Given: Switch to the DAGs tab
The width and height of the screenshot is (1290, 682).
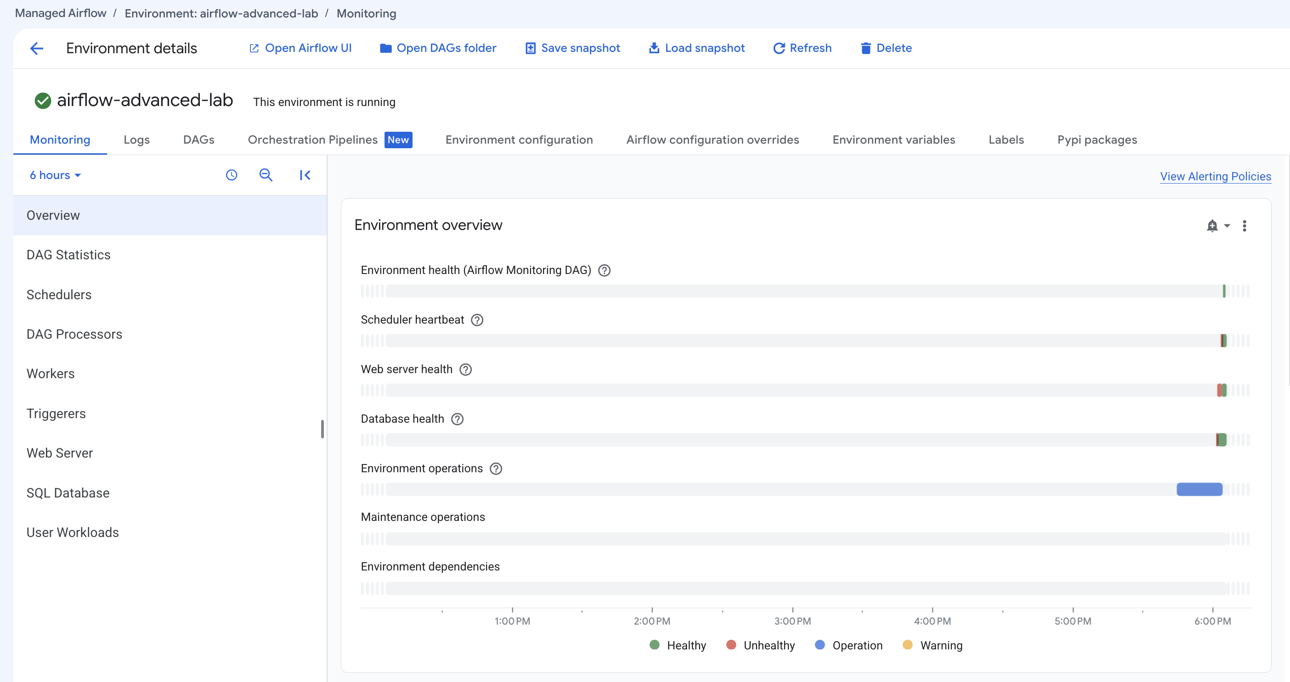Looking at the screenshot, I should 199,140.
